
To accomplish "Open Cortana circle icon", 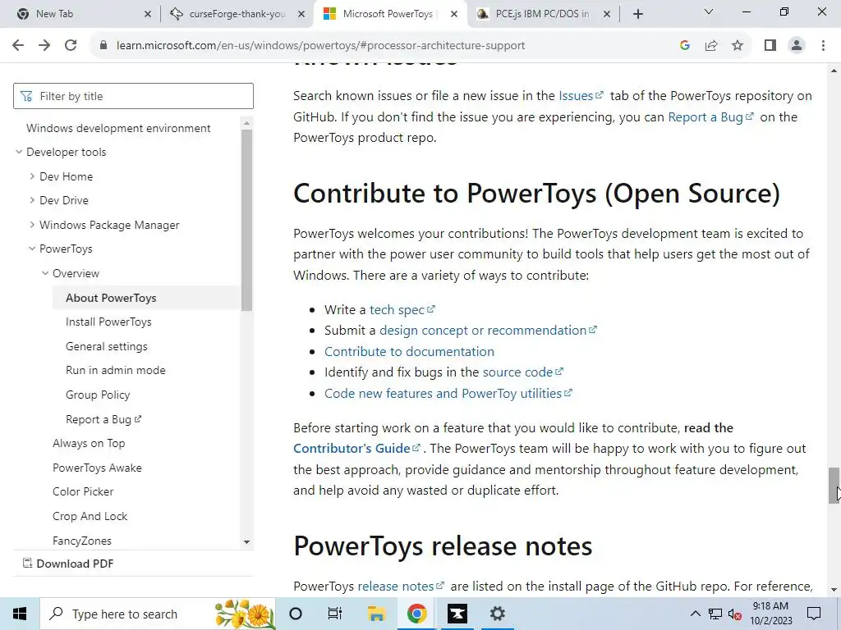I will coord(296,614).
